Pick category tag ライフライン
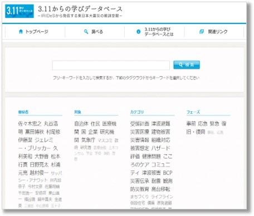Viewport: 254px width, 216px height. tap(162, 197)
